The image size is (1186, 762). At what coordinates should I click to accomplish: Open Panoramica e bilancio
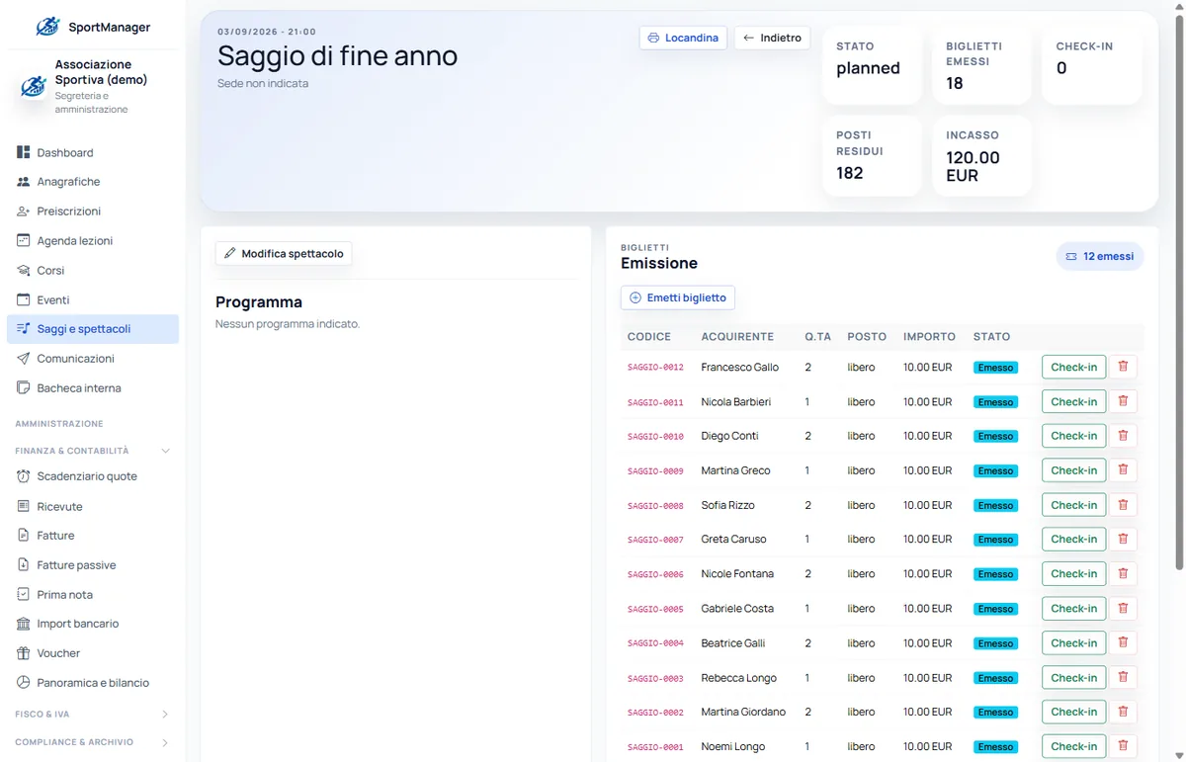[x=93, y=683]
